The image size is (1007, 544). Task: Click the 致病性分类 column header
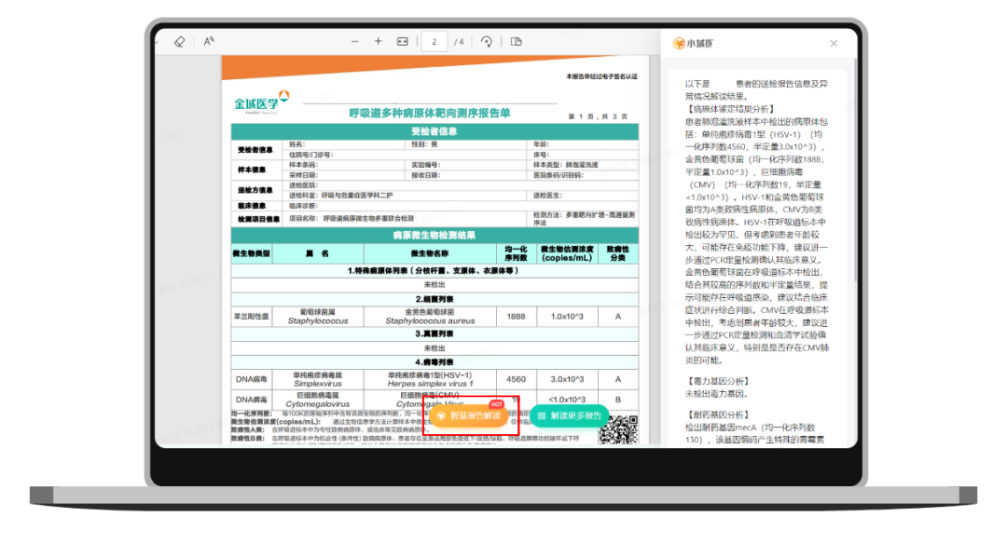point(618,253)
